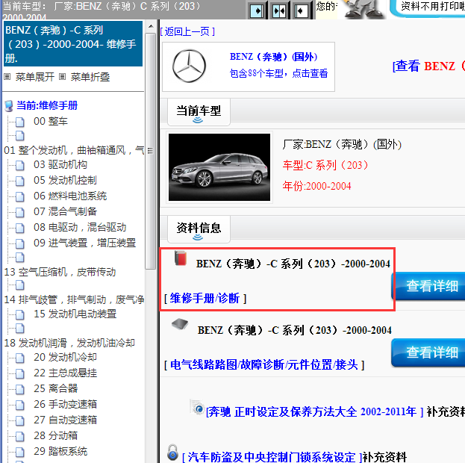465x463 pixels.
Task: Click the collapse-left panel arrow icon
Action: click(302, 10)
